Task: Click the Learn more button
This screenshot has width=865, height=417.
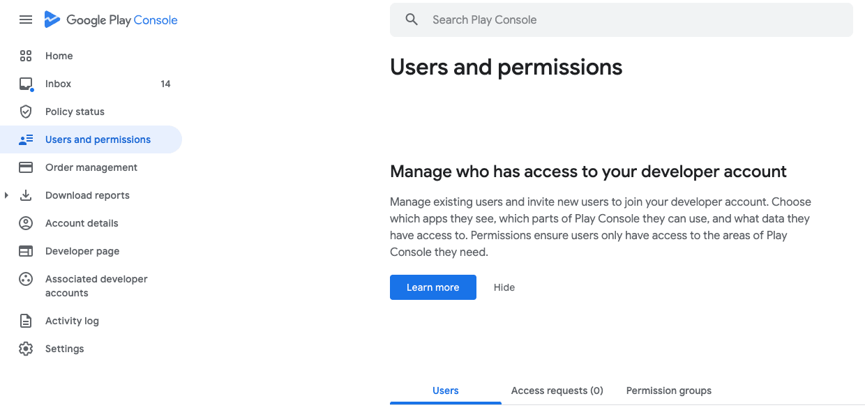Action: [x=433, y=287]
